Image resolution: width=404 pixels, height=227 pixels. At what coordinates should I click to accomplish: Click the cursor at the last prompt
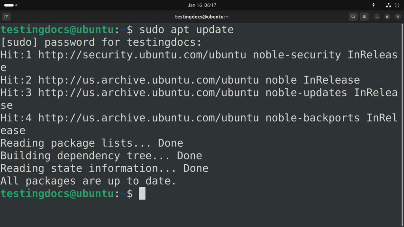142,194
